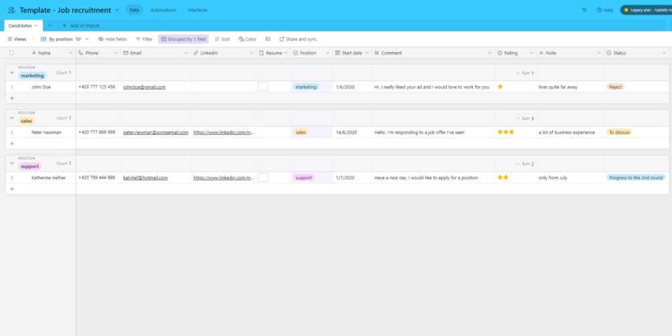Open the Sort options
Screen dimensions: 672x336
point(222,39)
